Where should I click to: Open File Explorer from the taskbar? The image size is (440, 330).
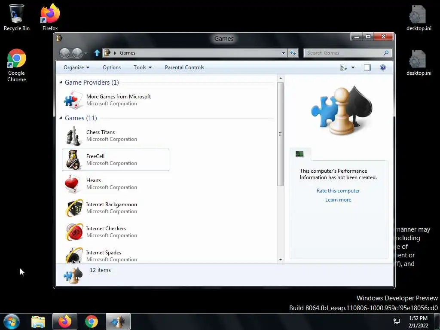click(38, 321)
